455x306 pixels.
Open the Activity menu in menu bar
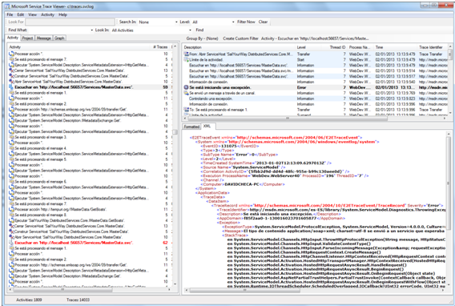click(x=47, y=14)
